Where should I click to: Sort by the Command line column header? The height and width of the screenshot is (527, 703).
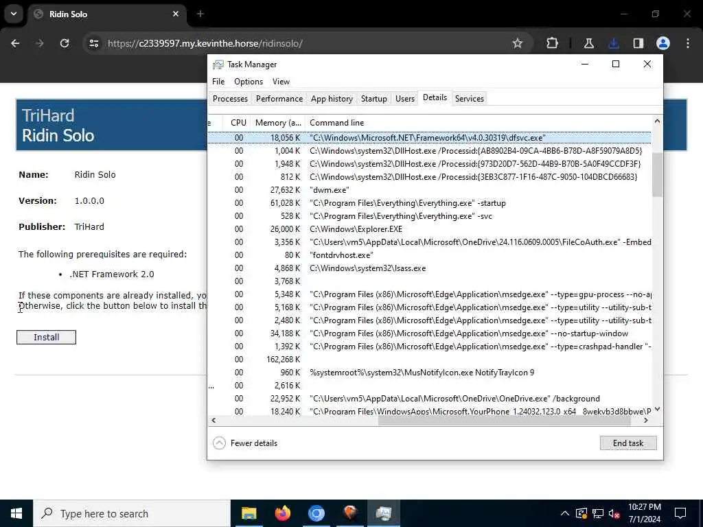(x=478, y=123)
